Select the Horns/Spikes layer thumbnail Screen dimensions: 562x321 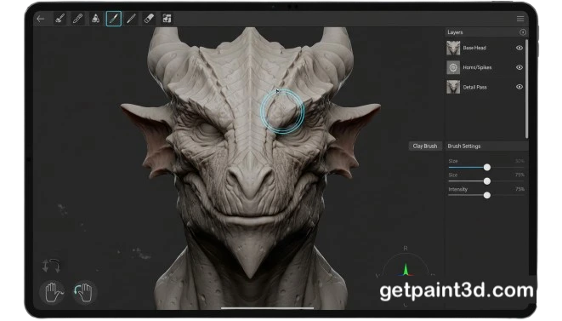(453, 67)
